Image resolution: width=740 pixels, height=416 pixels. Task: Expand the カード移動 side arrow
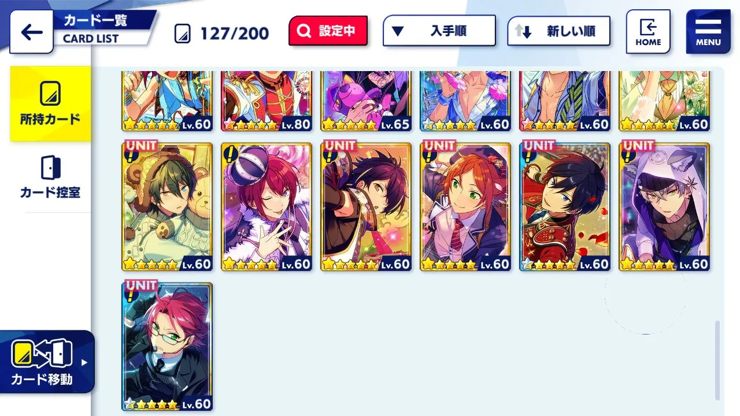(84, 362)
